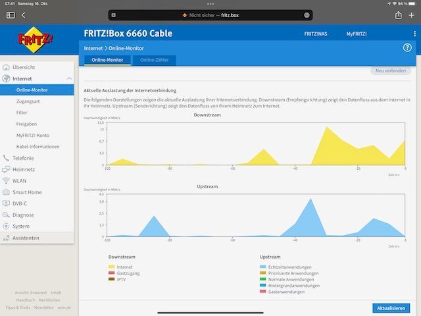Open the Rechtliches footer link
Viewport: 421px width, 316px height.
pyautogui.click(x=49, y=300)
